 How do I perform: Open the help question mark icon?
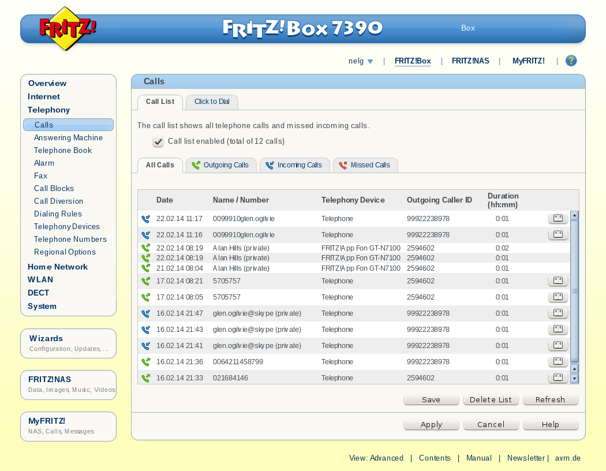[x=571, y=61]
